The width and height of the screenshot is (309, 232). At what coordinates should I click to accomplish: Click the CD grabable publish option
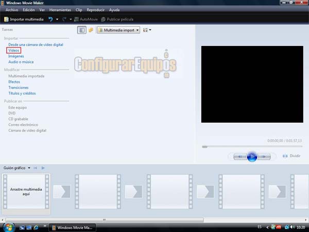point(18,119)
